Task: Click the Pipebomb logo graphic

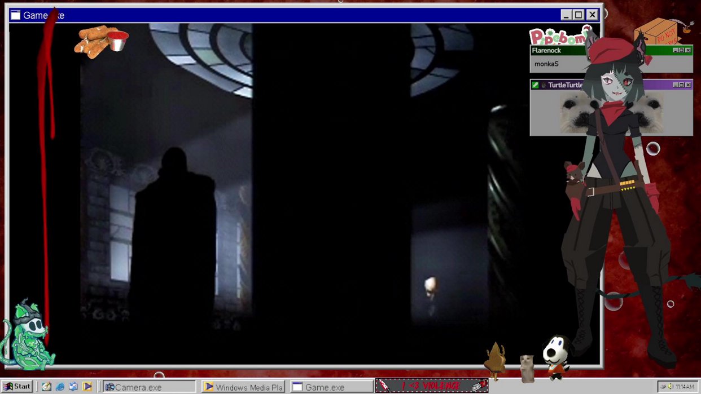Action: (x=559, y=37)
